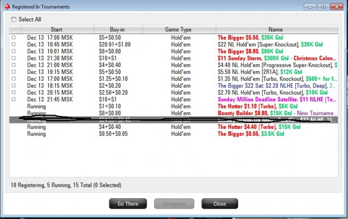Select The Hotter $1.10 [Turbo], $5K Gtd name
The height and width of the screenshot is (219, 348).
[258, 106]
